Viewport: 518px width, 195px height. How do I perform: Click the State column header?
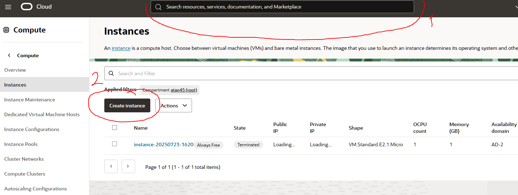coord(240,128)
